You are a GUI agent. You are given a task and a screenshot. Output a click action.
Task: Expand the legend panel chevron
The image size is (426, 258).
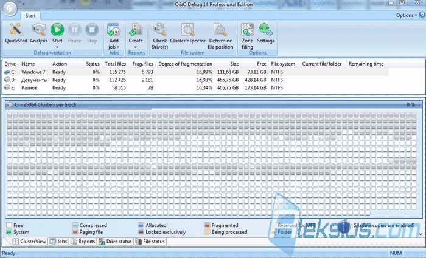point(421,234)
